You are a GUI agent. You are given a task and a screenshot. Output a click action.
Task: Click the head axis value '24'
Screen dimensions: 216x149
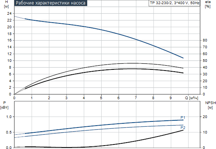pos(9,14)
